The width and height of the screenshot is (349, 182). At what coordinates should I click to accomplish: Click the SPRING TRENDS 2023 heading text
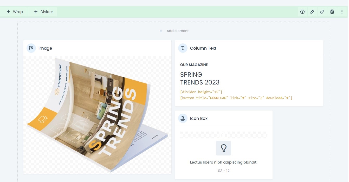[x=200, y=79]
